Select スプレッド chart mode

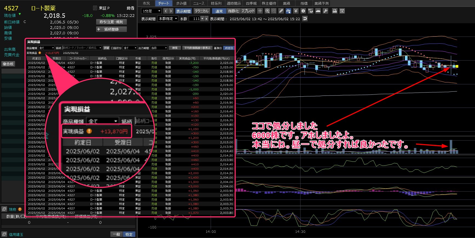tap(248, 11)
